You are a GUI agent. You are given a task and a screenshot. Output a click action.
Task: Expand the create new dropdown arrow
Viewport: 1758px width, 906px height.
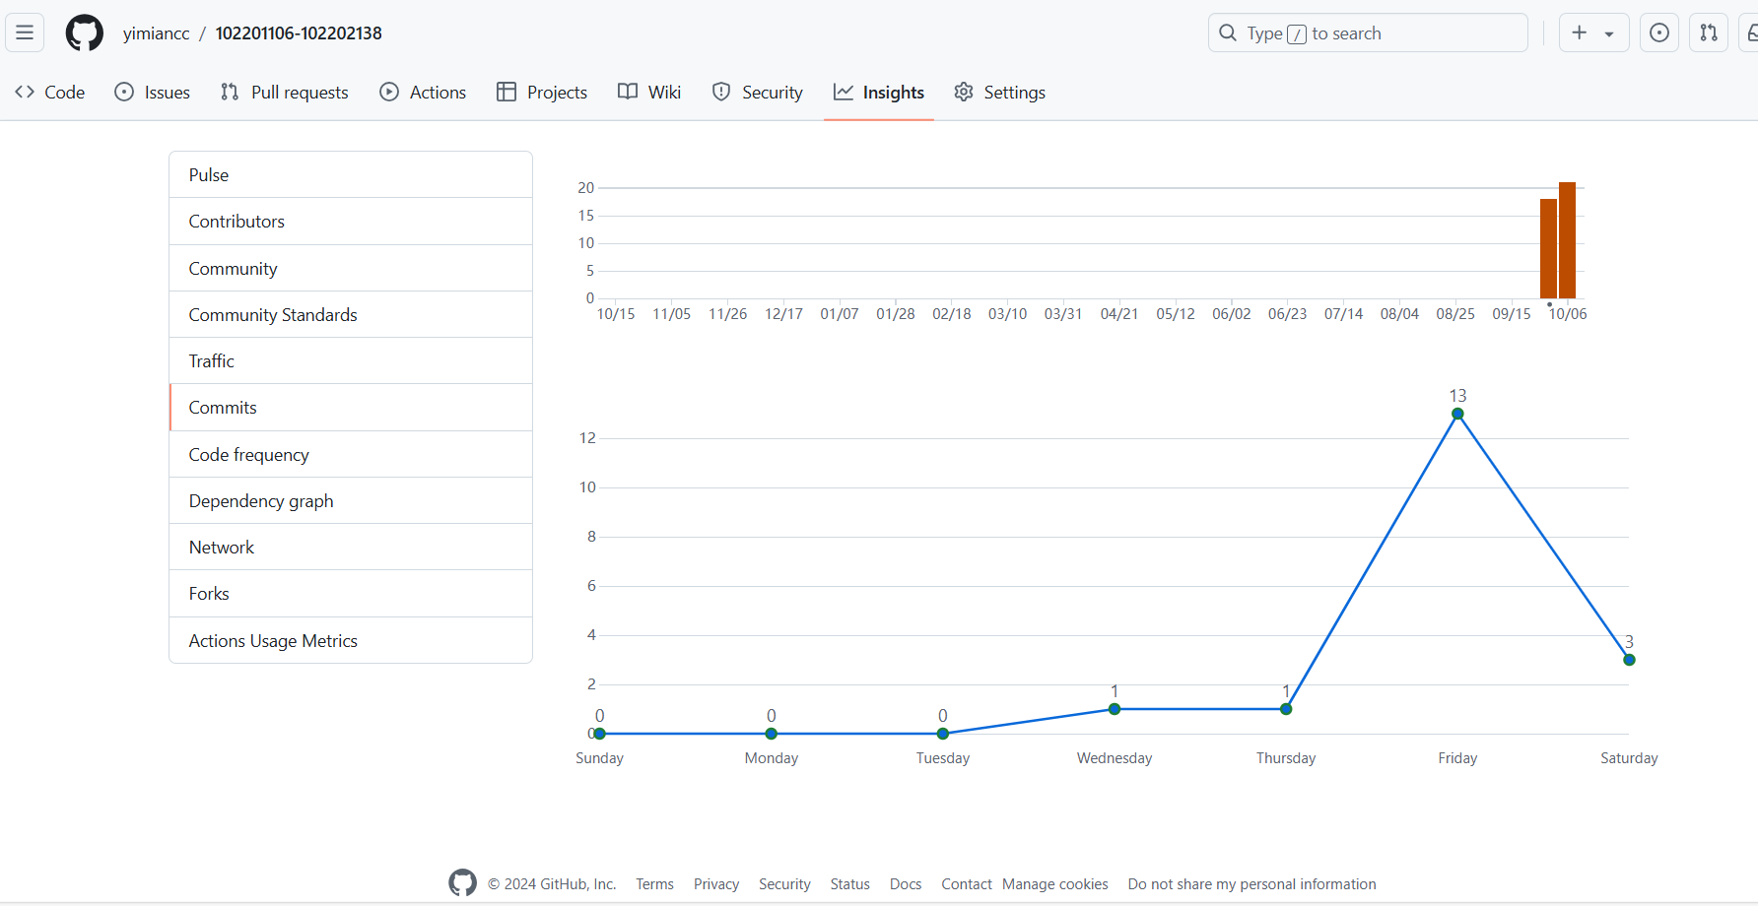tap(1609, 33)
